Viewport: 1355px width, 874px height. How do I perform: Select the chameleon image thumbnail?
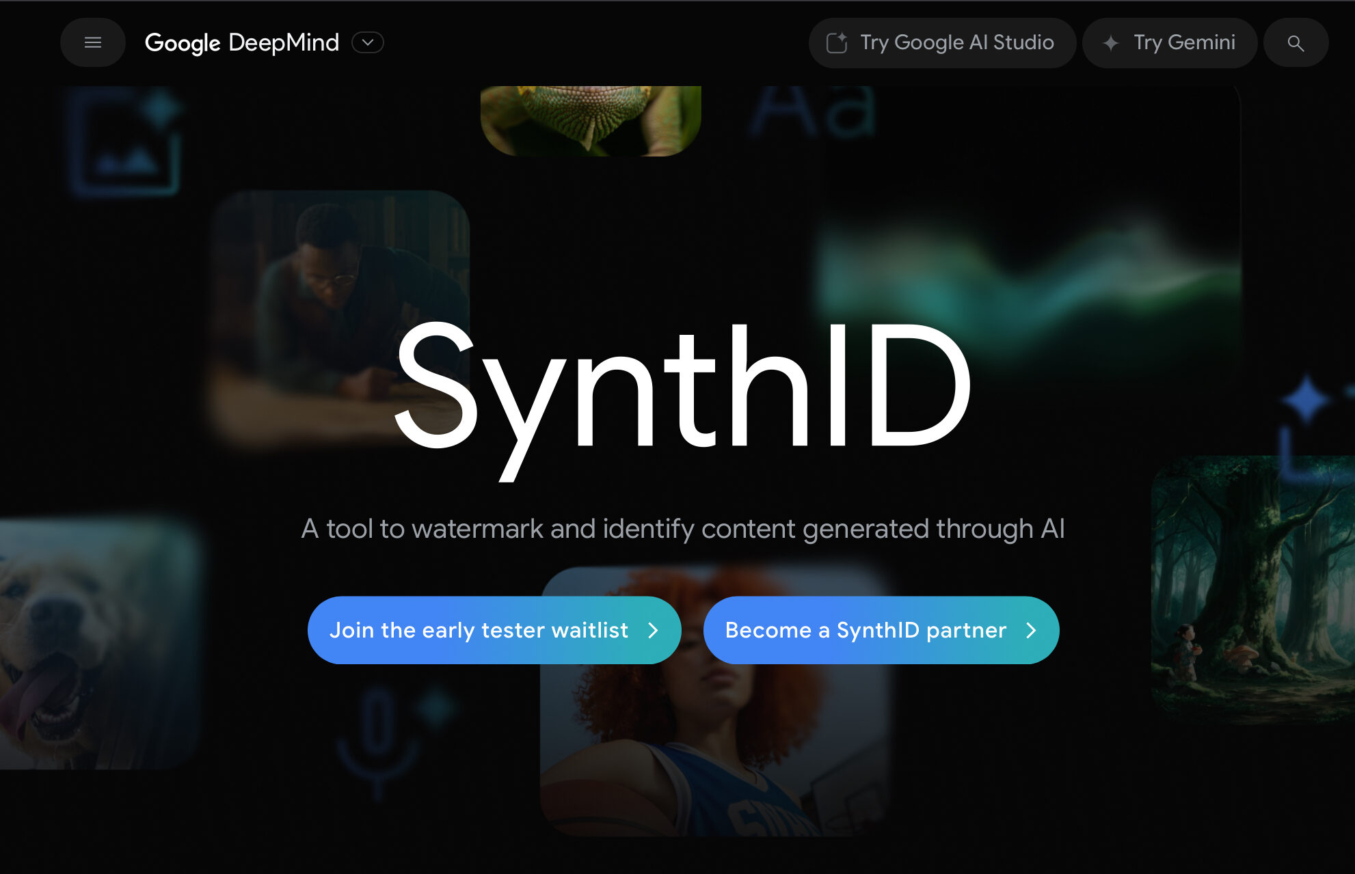click(591, 120)
